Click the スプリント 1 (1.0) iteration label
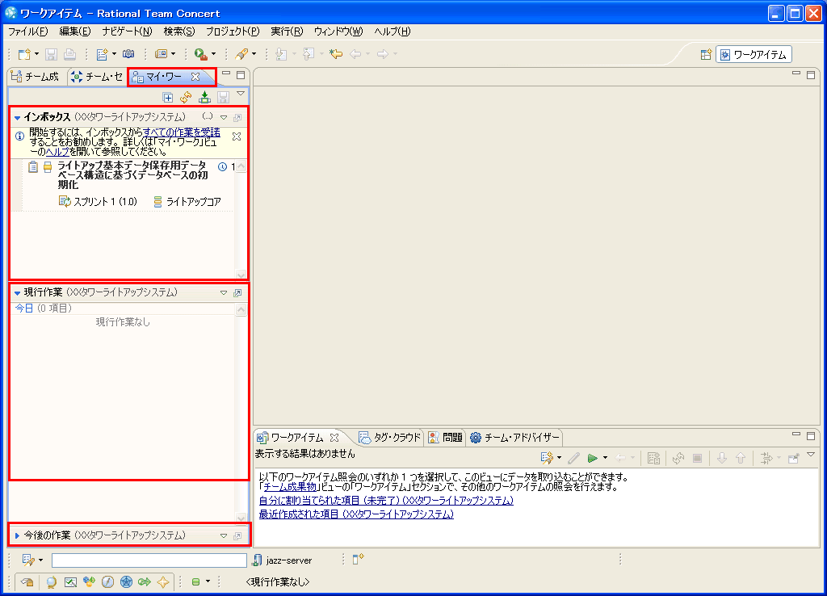 [x=98, y=201]
